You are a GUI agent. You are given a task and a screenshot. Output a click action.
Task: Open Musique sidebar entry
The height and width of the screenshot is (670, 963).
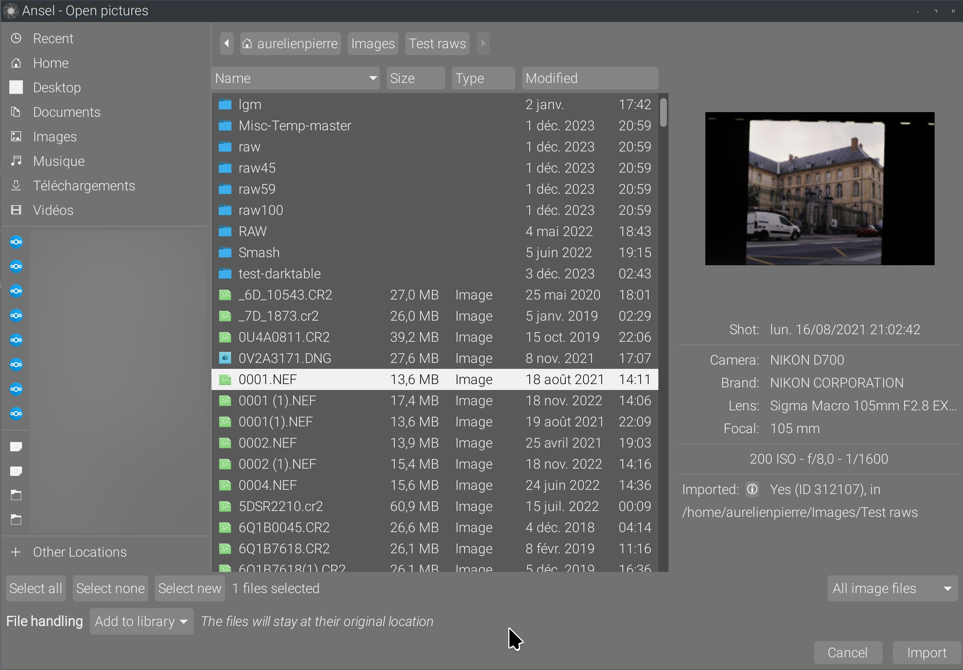point(106,161)
